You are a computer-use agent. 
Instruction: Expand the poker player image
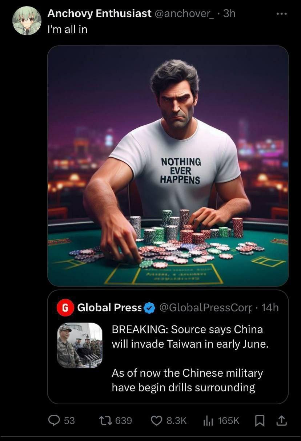(x=168, y=166)
